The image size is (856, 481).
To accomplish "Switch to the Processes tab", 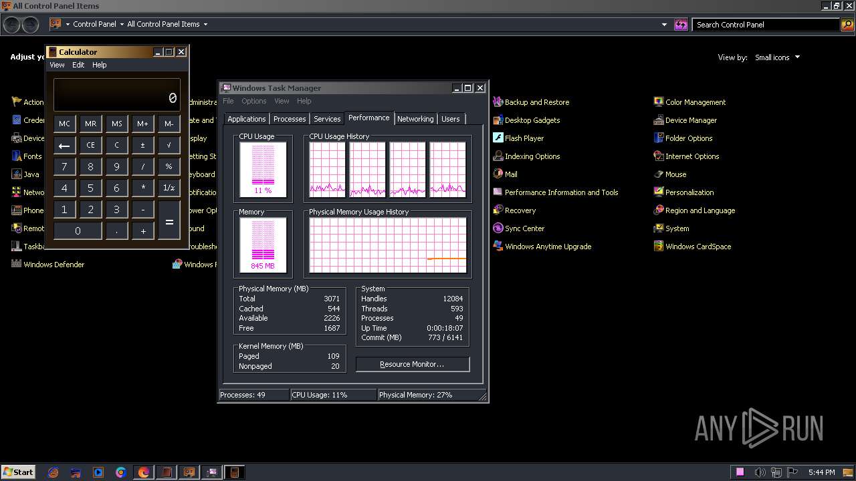I will 290,119.
